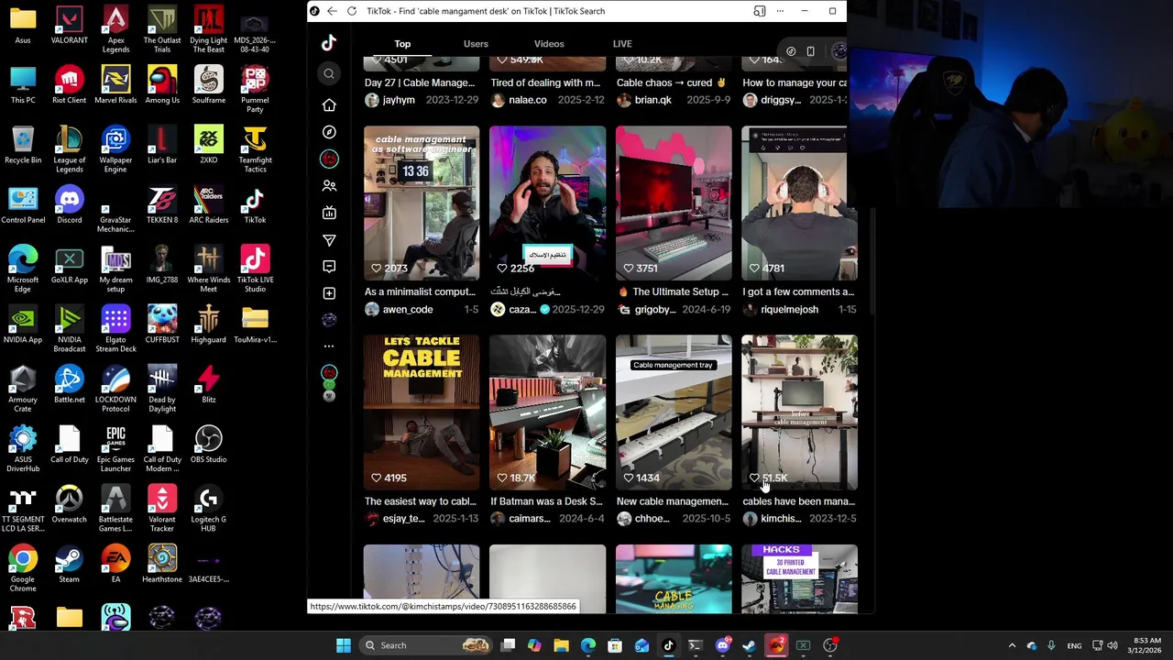
Task: Select the Google Chrome desktop shortcut
Action: (23, 568)
